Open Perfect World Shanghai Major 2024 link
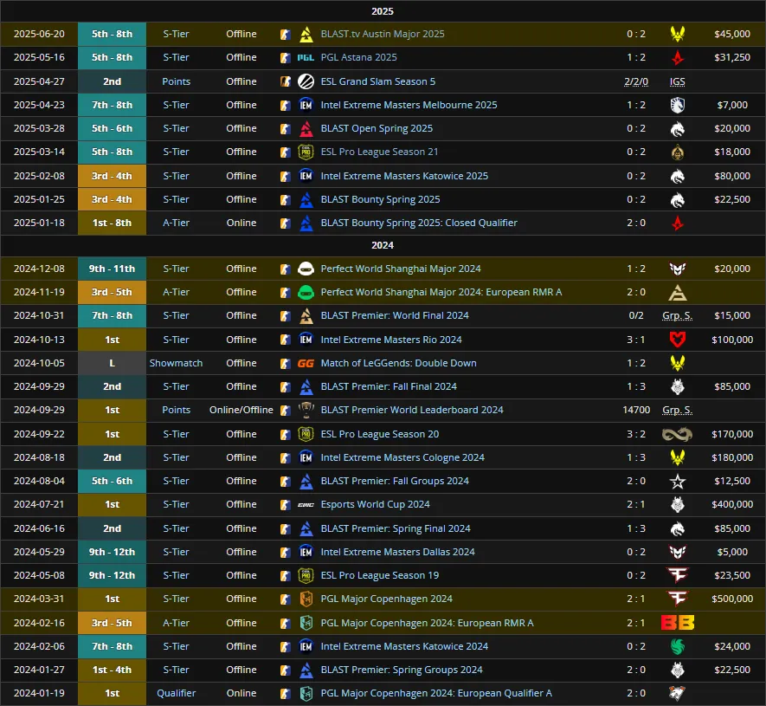This screenshot has height=706, width=766. point(401,269)
